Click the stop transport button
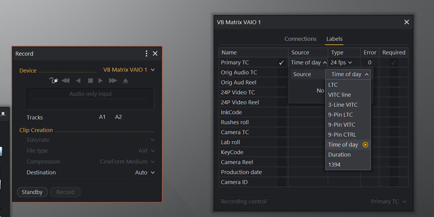Image resolution: width=434 pixels, height=217 pixels. click(90, 81)
